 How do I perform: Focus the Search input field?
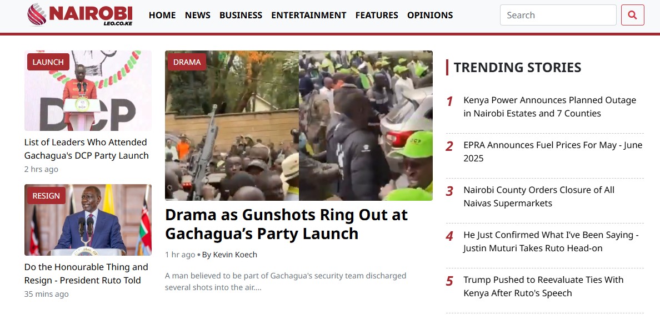tap(558, 15)
